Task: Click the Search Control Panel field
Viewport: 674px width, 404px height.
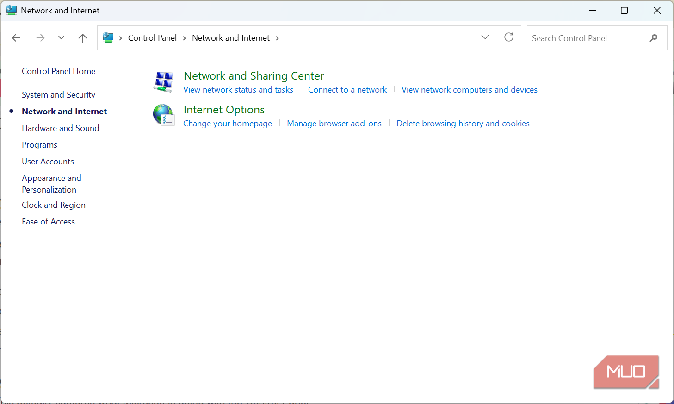Action: tap(597, 38)
